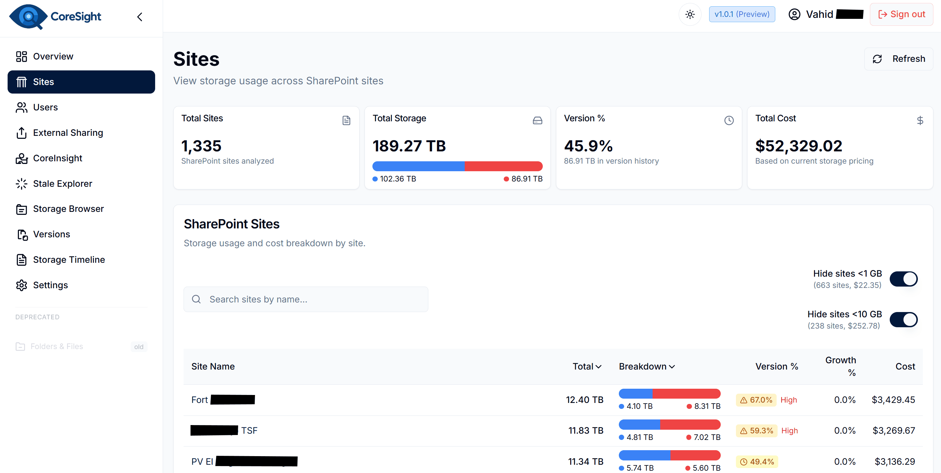
Task: Click the Refresh button
Action: [x=898, y=59]
